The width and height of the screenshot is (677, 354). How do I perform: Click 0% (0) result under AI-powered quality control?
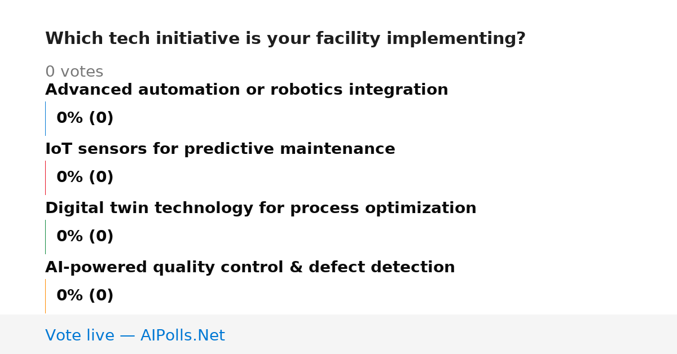85,296
